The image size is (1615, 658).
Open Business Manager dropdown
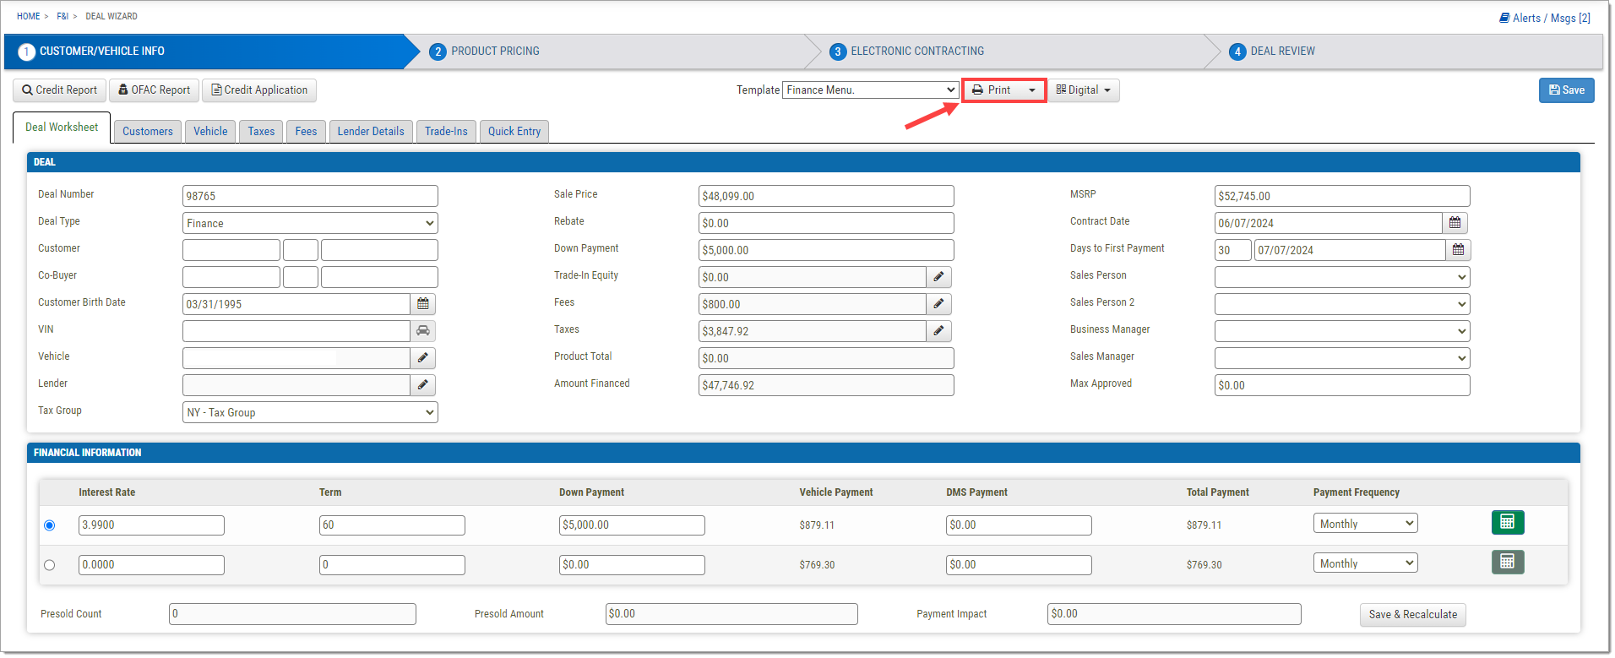(x=1342, y=331)
